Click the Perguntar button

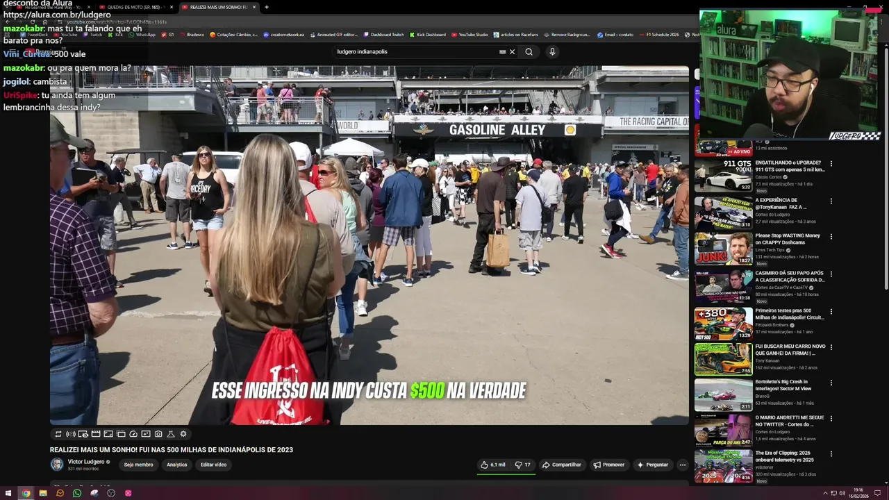point(652,465)
